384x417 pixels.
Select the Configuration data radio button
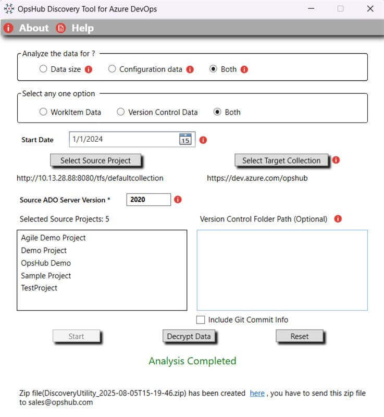(112, 69)
